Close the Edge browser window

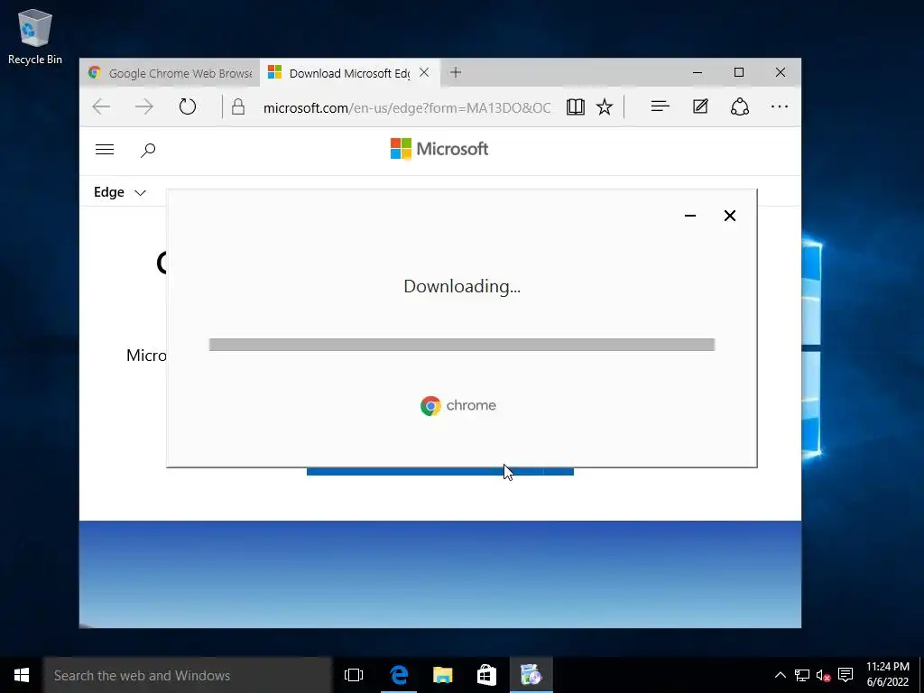(x=781, y=72)
